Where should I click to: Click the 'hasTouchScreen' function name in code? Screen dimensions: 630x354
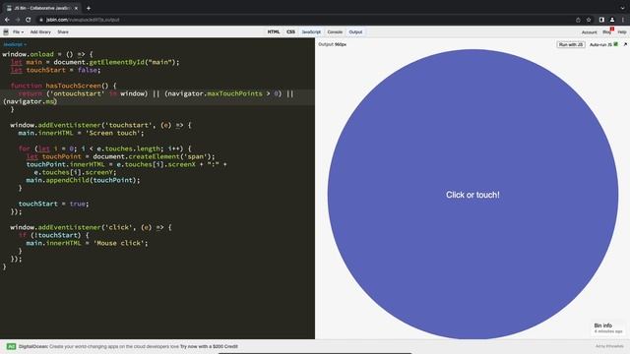[73, 86]
